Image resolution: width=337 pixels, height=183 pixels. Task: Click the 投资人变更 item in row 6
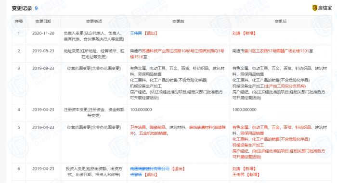pos(94,171)
